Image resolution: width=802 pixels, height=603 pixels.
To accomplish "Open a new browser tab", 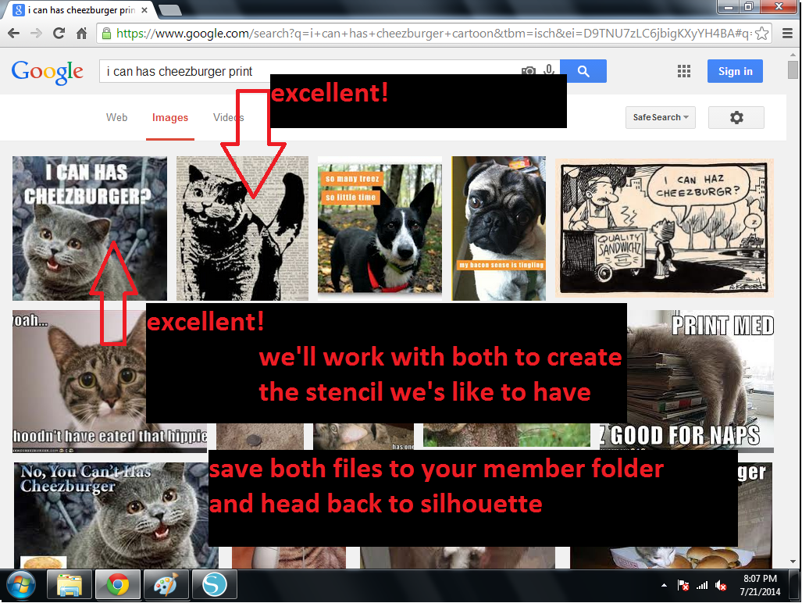I will pyautogui.click(x=169, y=9).
